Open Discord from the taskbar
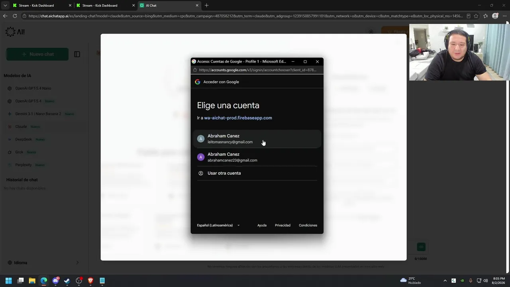 coord(55,281)
